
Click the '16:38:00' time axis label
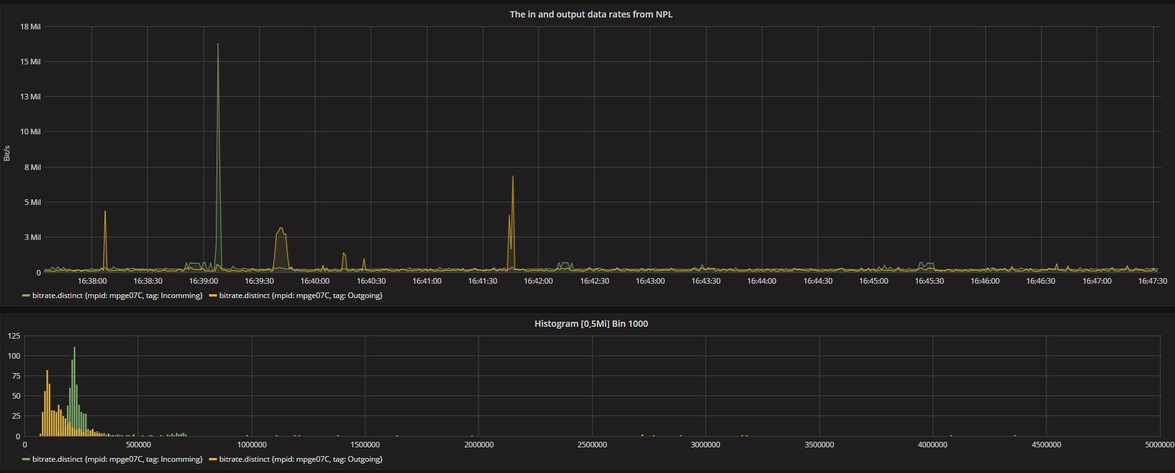tap(92, 281)
